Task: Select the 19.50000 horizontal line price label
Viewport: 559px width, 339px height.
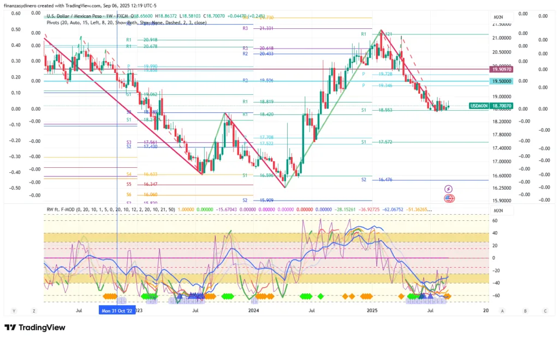Action: (x=501, y=81)
